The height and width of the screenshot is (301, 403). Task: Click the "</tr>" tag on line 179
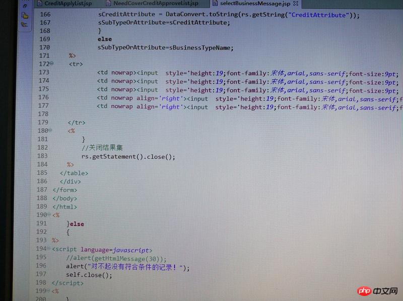click(77, 122)
